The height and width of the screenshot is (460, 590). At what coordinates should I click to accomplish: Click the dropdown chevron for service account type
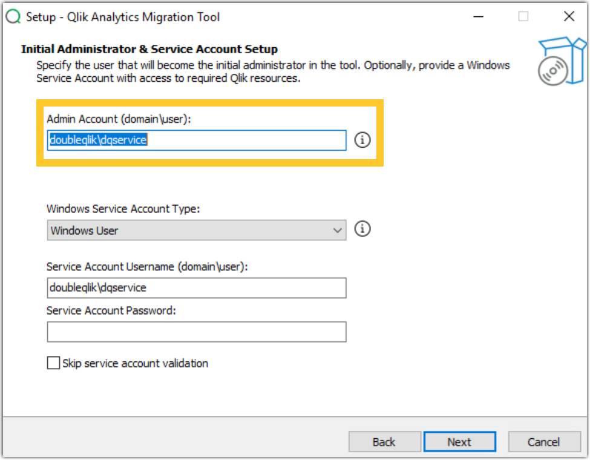tap(338, 229)
